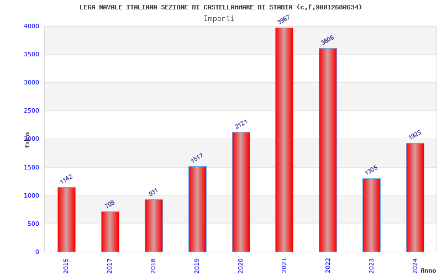Click the tallest bar for 2021

[x=284, y=140]
